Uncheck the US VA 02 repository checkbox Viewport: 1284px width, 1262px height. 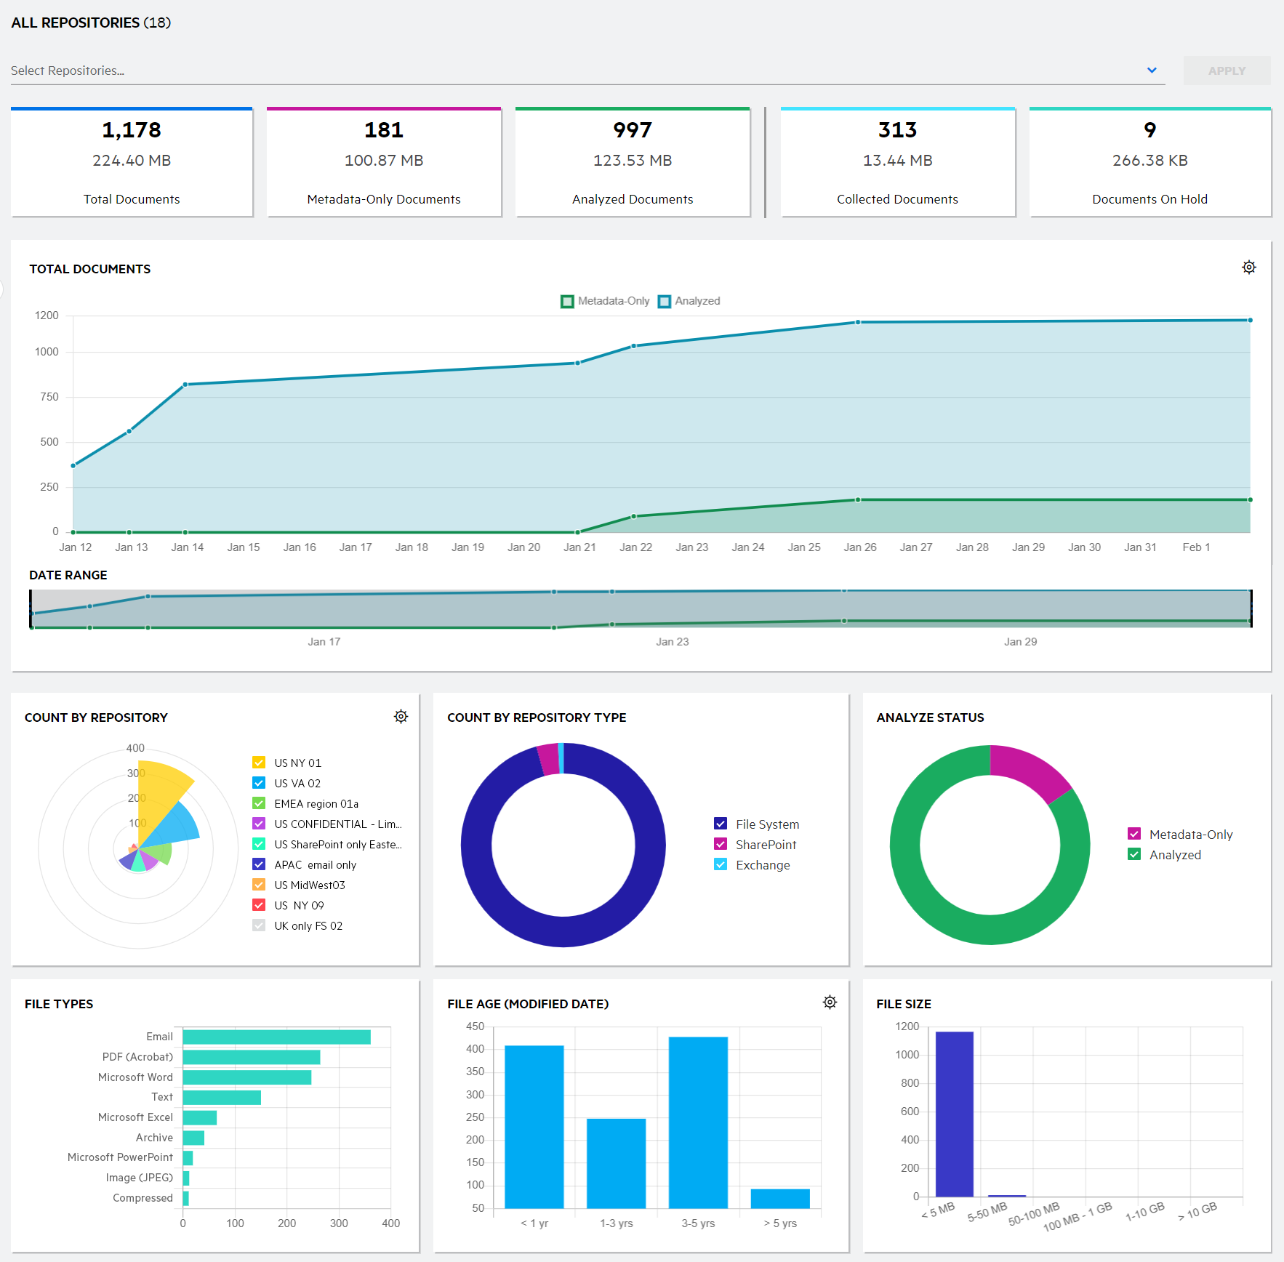tap(259, 783)
